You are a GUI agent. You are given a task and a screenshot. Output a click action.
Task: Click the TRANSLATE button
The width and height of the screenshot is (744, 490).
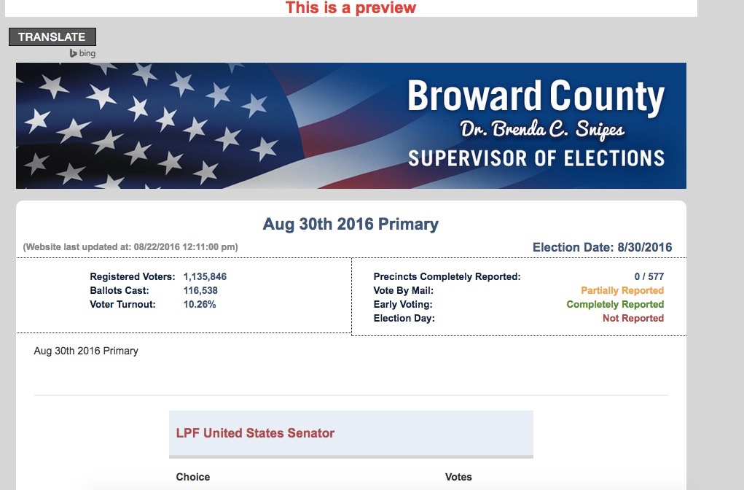(52, 37)
